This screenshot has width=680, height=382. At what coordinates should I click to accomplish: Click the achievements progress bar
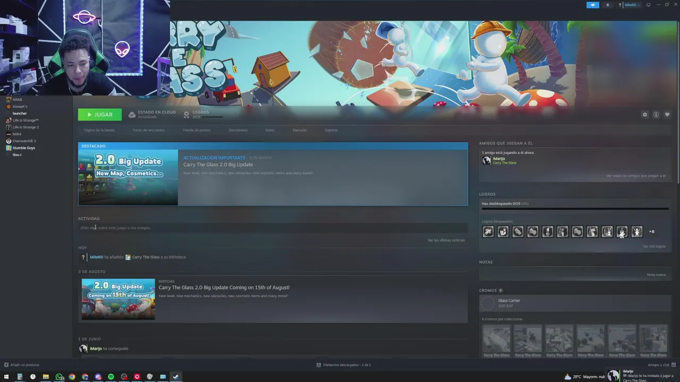pyautogui.click(x=575, y=209)
